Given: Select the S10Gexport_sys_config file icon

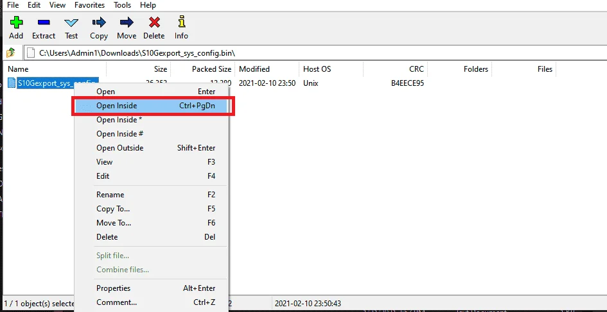Looking at the screenshot, I should tap(12, 83).
